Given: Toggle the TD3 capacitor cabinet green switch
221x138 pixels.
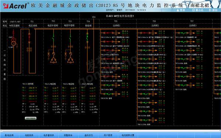Looking at the screenshot, I should point(70,37).
